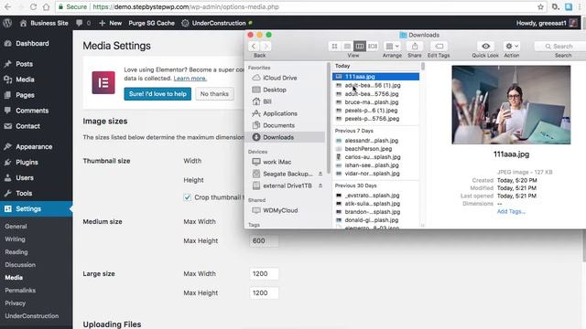Image resolution: width=586 pixels, height=329 pixels.
Task: Click Finder Back arrow button
Action: coord(254,47)
